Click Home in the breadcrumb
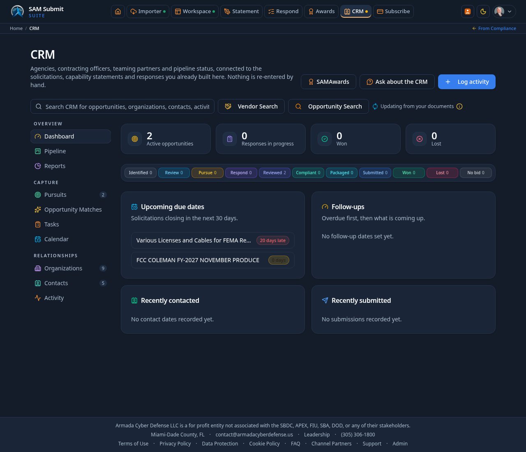 pyautogui.click(x=16, y=28)
